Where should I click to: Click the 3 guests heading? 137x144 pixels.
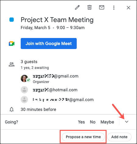[29, 62]
